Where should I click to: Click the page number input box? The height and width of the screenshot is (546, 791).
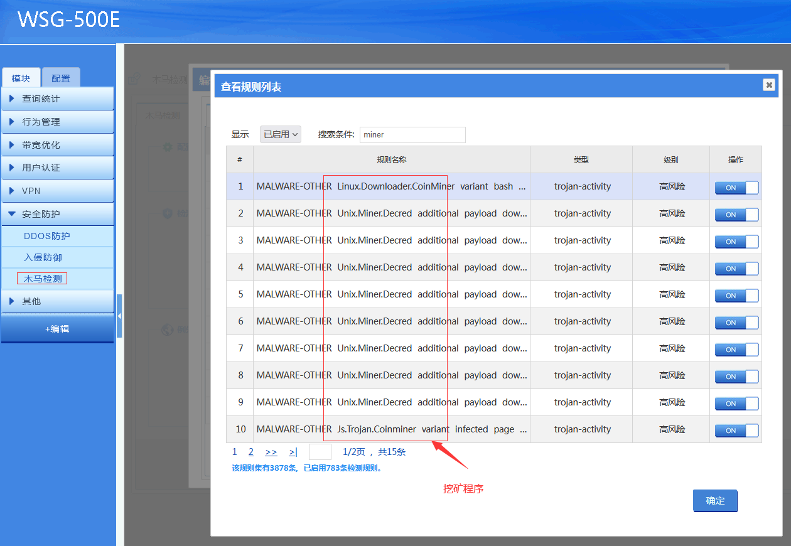click(x=320, y=452)
